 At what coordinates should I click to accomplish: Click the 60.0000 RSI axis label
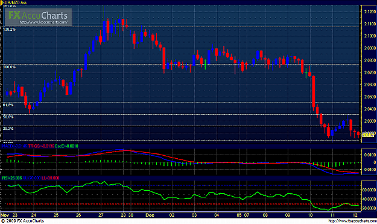[369, 190]
